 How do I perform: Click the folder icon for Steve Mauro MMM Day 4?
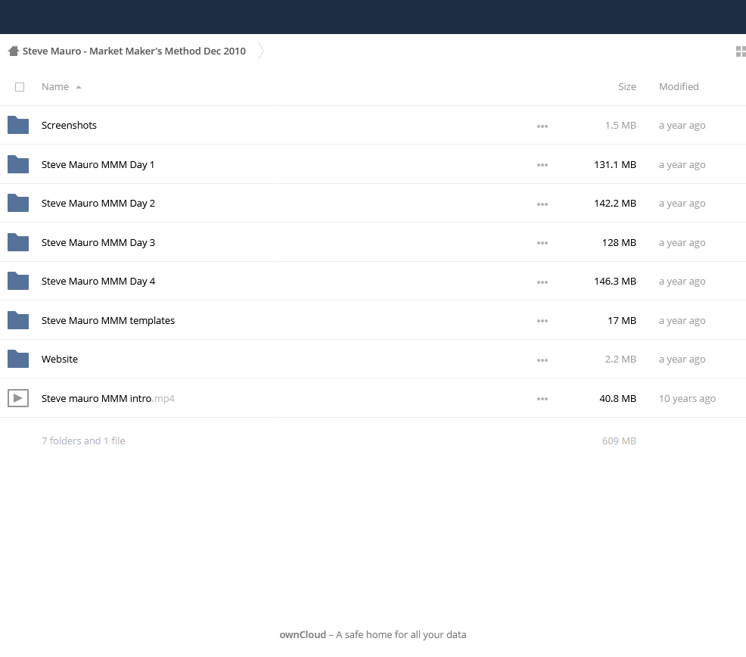[18, 281]
